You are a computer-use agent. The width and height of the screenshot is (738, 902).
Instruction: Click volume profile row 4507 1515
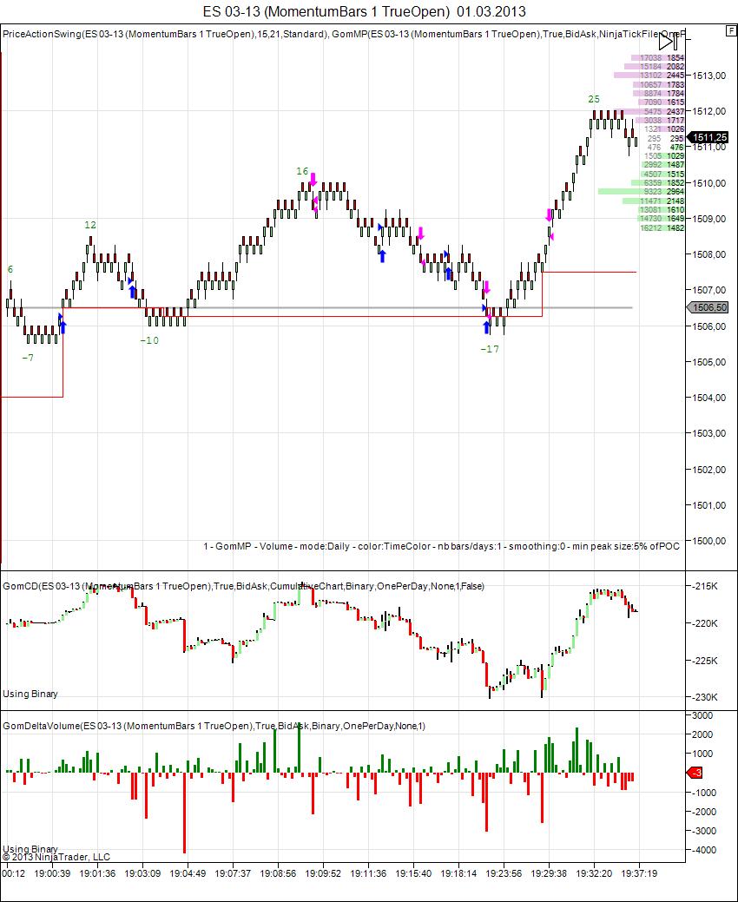662,174
